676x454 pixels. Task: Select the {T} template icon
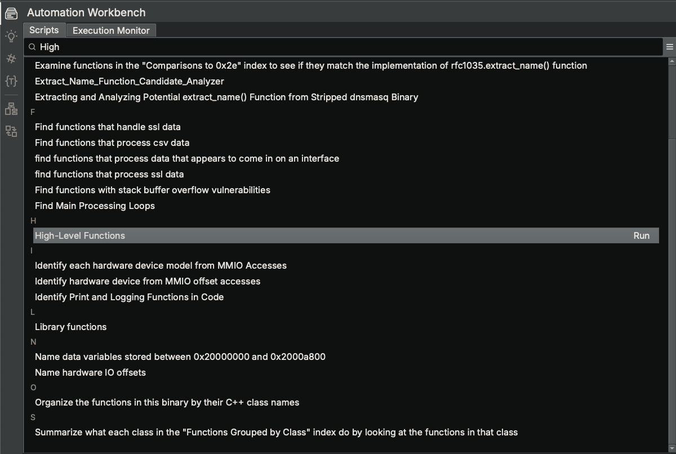coord(11,81)
